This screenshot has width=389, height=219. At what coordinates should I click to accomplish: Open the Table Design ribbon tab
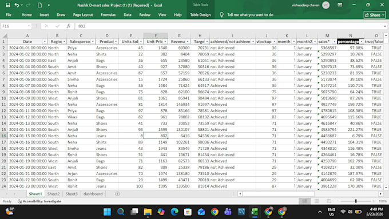(x=200, y=15)
